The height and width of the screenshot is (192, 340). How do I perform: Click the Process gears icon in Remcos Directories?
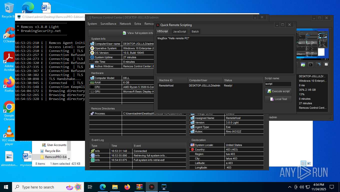click(x=92, y=113)
